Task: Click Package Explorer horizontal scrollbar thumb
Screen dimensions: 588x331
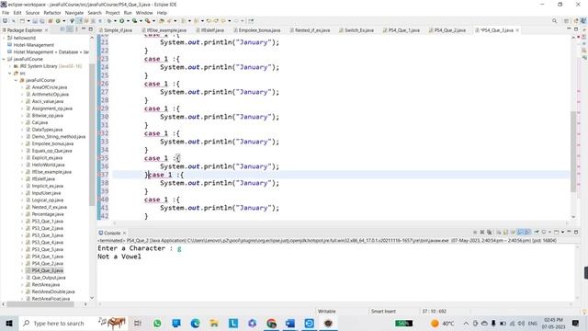Action: pyautogui.click(x=40, y=304)
